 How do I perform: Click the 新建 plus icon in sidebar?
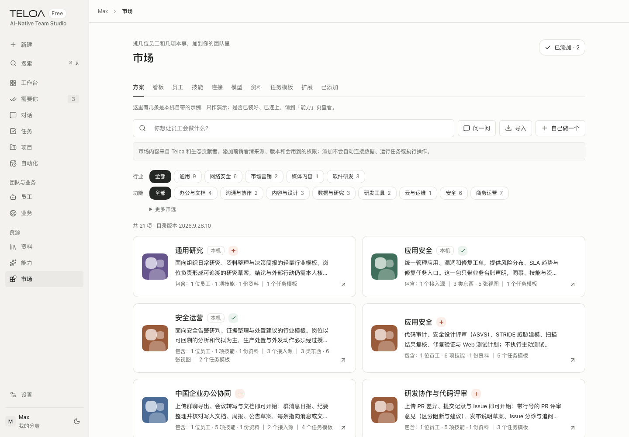click(13, 45)
